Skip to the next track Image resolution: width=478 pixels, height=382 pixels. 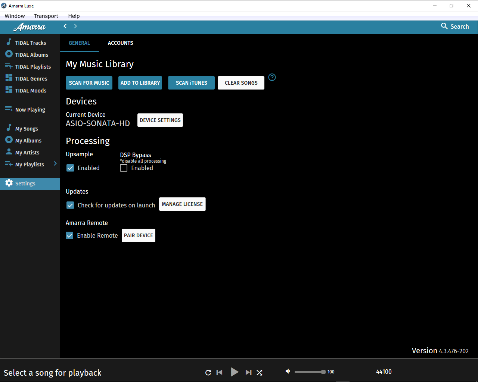(x=248, y=372)
